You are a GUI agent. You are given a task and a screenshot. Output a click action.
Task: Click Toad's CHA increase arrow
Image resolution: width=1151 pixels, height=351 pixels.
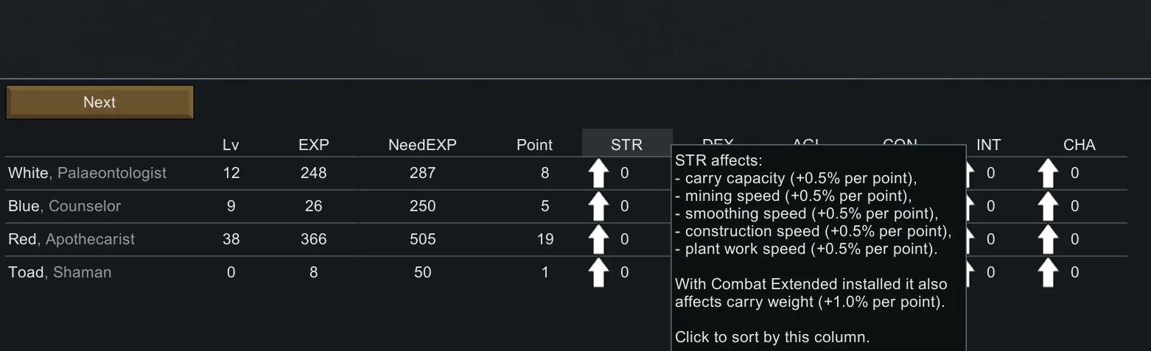pyautogui.click(x=1048, y=273)
